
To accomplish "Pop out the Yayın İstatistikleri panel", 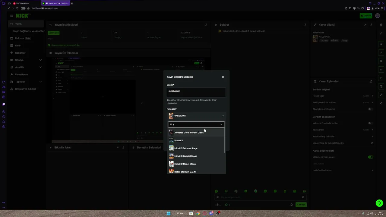I will coord(206,25).
